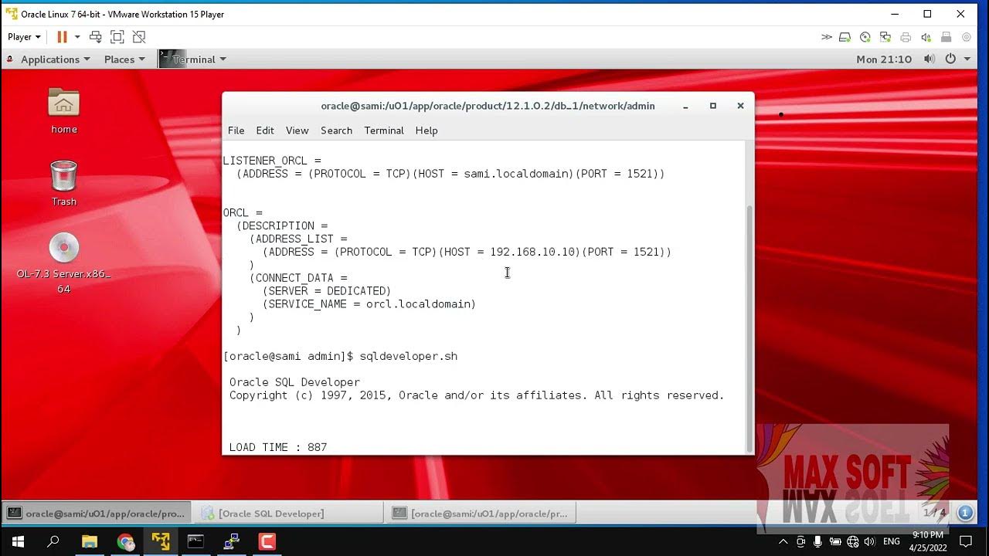The height and width of the screenshot is (556, 989).
Task: Switch to first oracle@sami terminal taskbar item
Action: [x=97, y=513]
